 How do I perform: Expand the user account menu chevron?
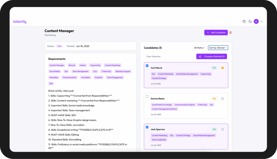point(262,22)
